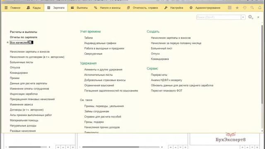Image resolution: width=265 pixels, height=149 pixels.
Task: Open the Кадры section
Action: pyautogui.click(x=34, y=8)
